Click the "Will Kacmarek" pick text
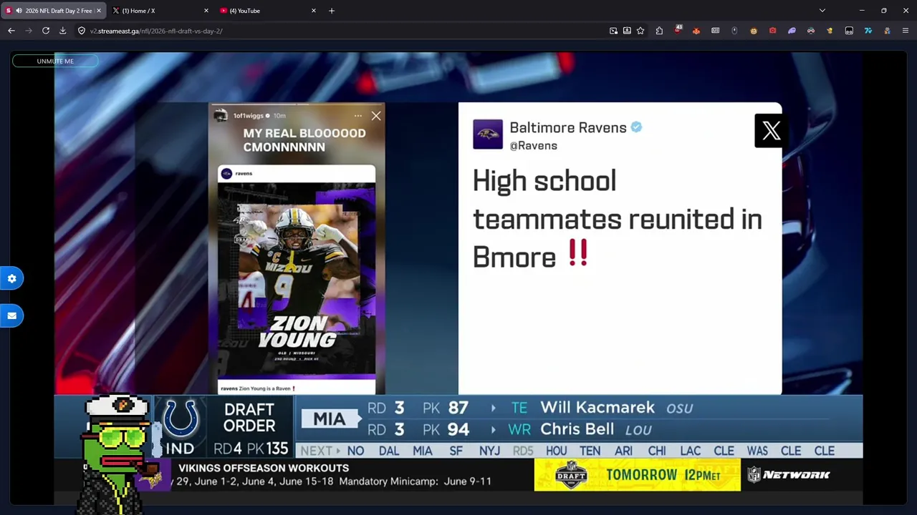This screenshot has height=515, width=917. [x=597, y=408]
